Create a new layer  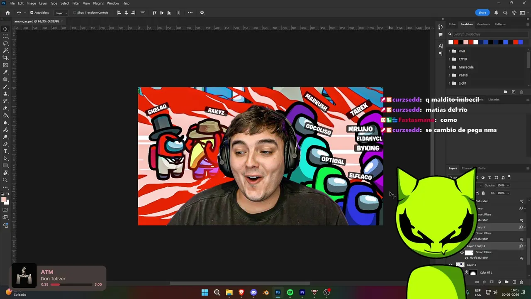(514, 282)
